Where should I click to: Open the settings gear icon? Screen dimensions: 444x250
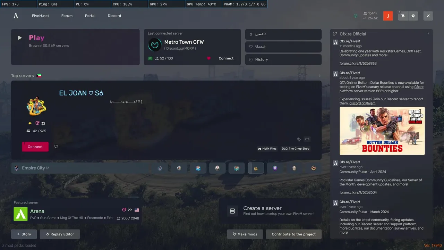413,16
